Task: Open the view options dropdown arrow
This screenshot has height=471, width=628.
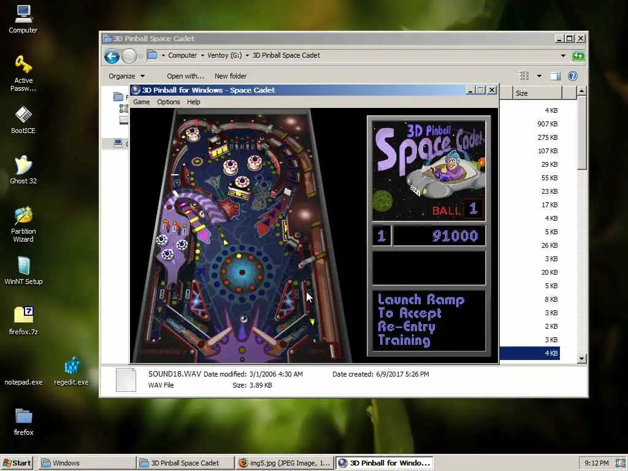Action: (539, 75)
